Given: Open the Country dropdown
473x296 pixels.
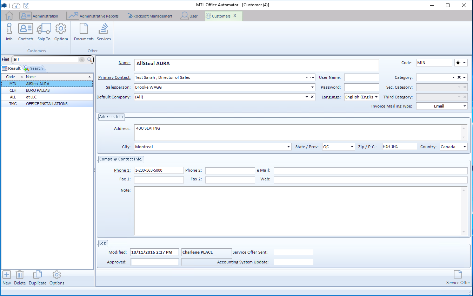Looking at the screenshot, I should click(x=465, y=147).
